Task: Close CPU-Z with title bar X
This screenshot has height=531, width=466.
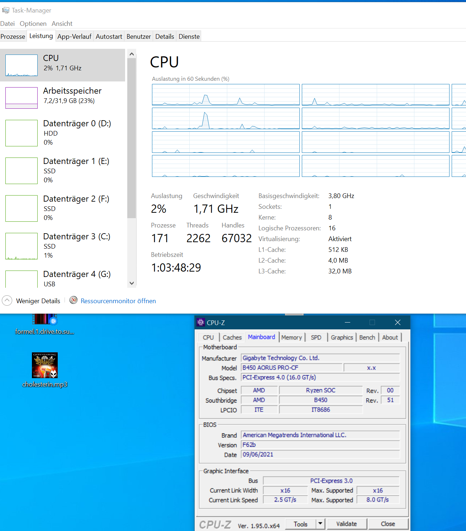Action: click(x=398, y=322)
